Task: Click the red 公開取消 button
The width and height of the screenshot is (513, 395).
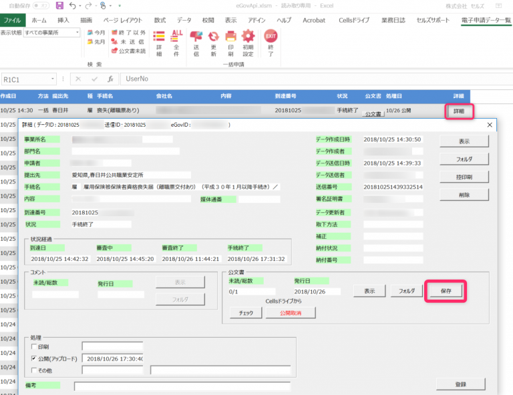Action: (291, 313)
